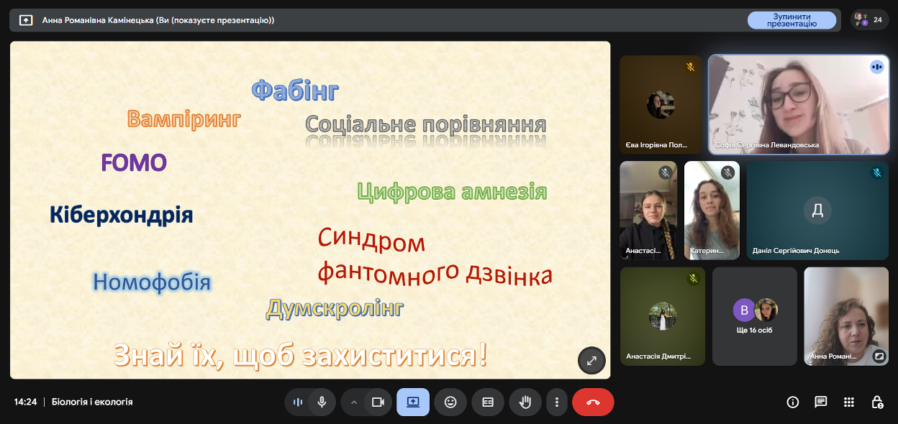Click Цифрова амнезія on the slide

(452, 192)
